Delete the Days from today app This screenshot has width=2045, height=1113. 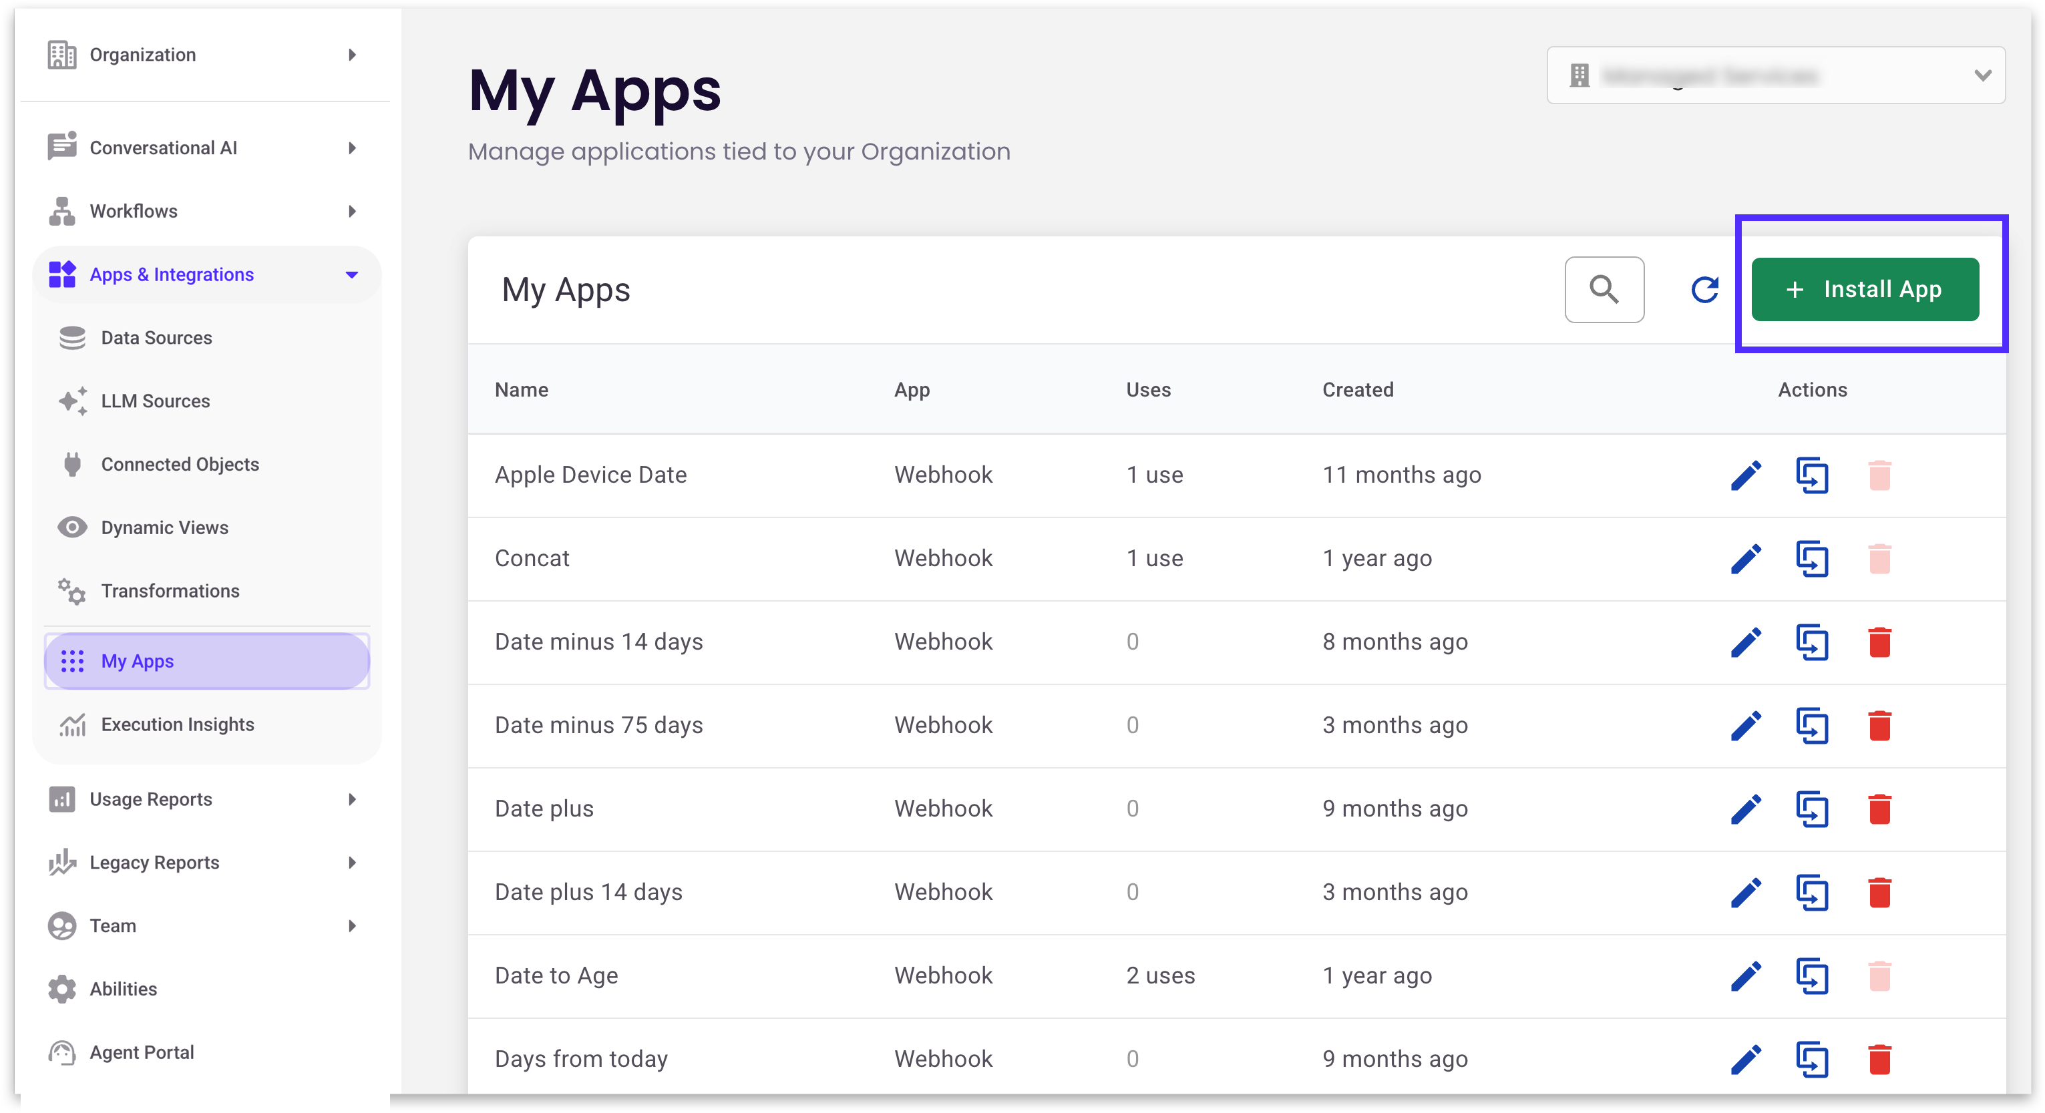[x=1879, y=1059]
